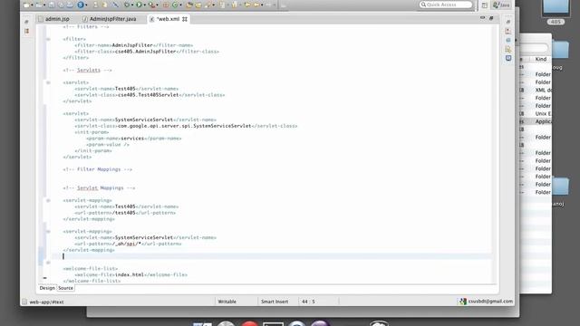The height and width of the screenshot is (326, 580).
Task: Click the Kind column header in Finder
Action: (x=540, y=59)
